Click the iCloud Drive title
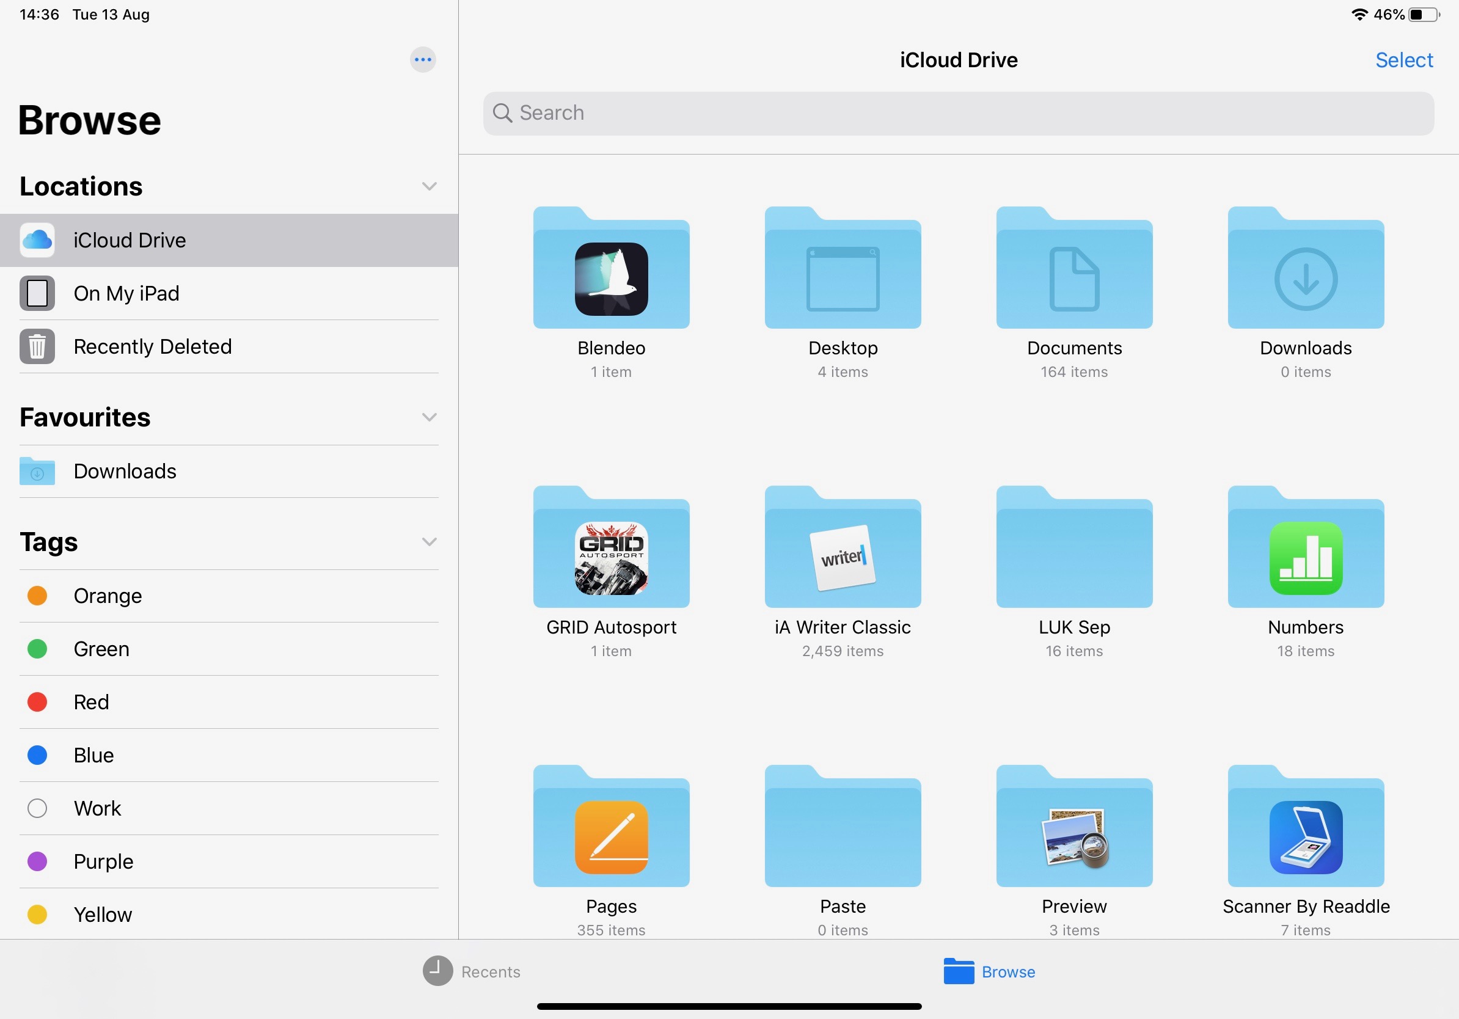Screen dimensions: 1459x1019 [958, 60]
